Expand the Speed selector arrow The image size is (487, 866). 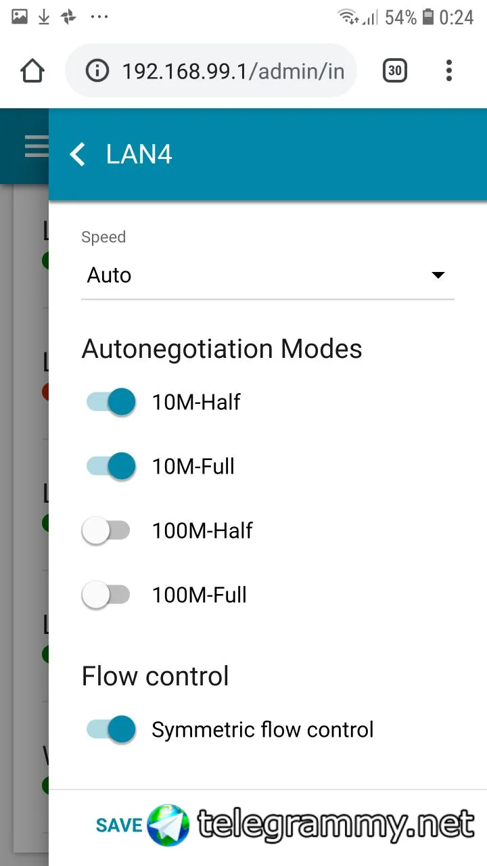[438, 275]
